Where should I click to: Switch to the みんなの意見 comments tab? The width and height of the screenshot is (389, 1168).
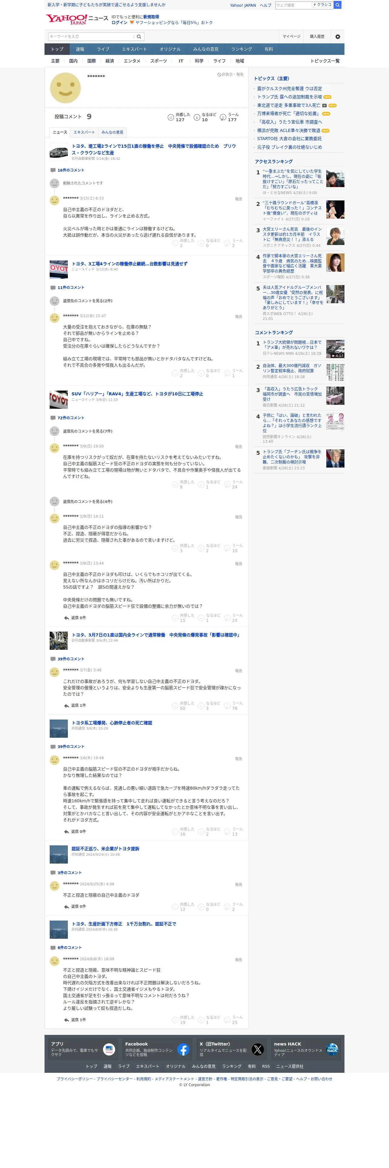pyautogui.click(x=112, y=133)
